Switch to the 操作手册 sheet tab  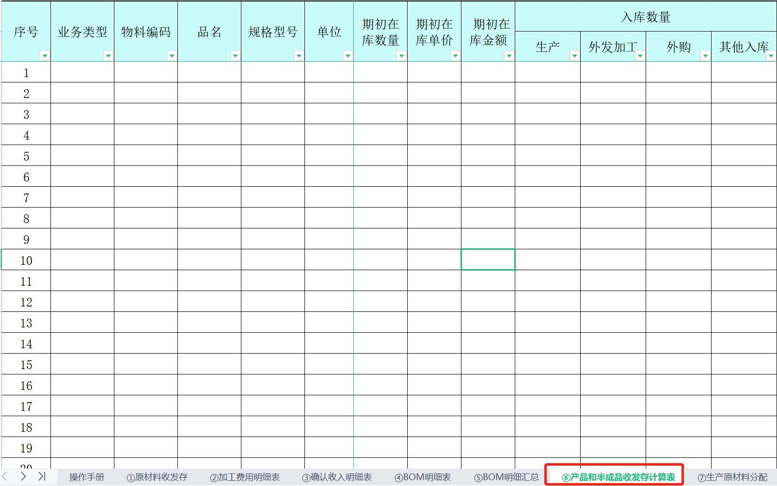pyautogui.click(x=86, y=477)
